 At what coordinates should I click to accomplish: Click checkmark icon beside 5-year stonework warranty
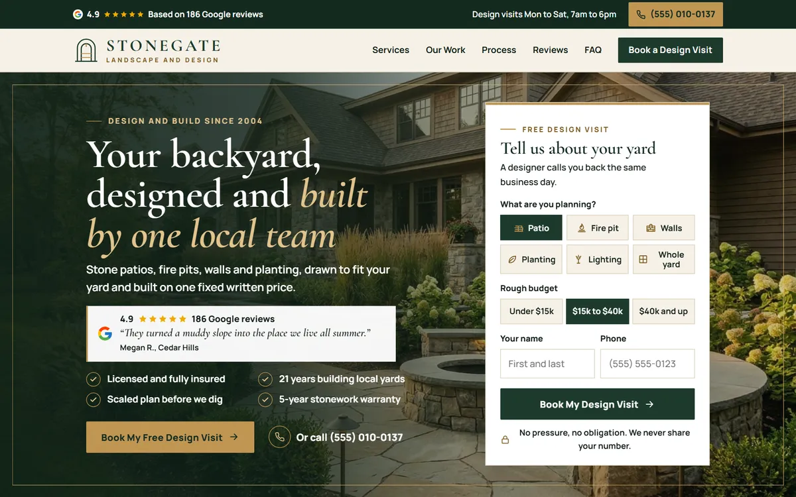coord(265,400)
